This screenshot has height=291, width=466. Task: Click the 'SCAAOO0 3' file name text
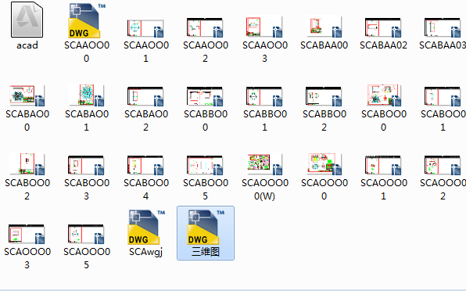(x=265, y=52)
